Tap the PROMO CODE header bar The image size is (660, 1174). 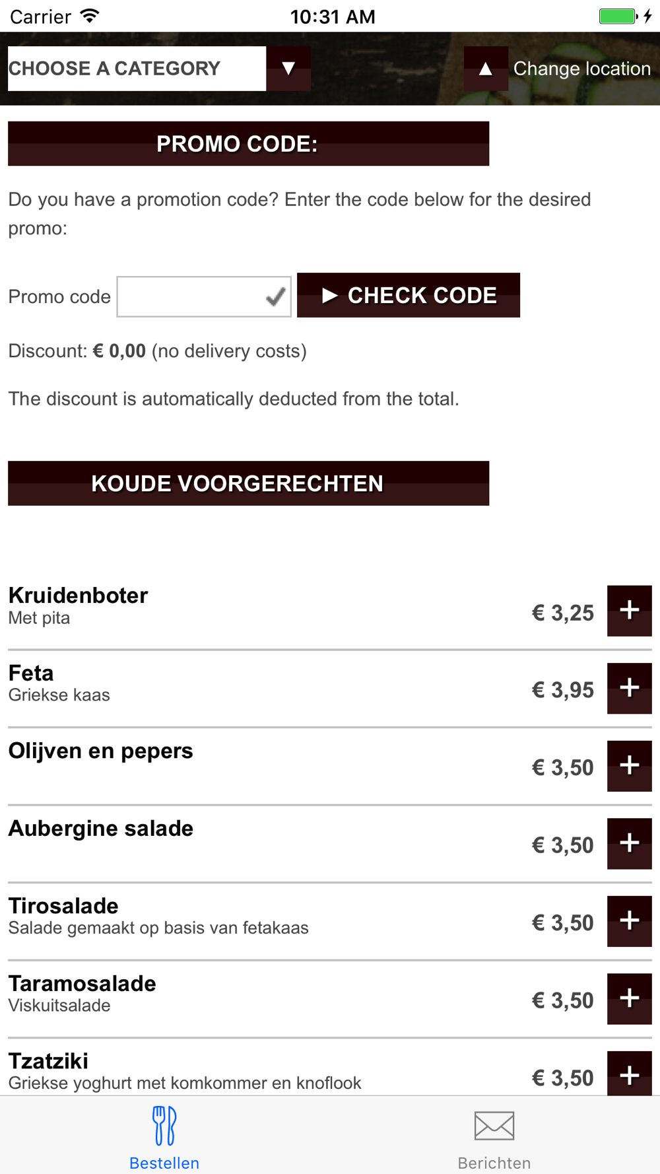(x=249, y=143)
